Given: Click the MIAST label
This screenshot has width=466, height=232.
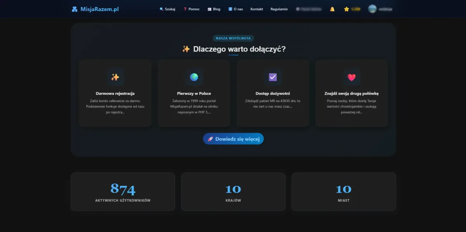Looking at the screenshot, I should pyautogui.click(x=344, y=201).
